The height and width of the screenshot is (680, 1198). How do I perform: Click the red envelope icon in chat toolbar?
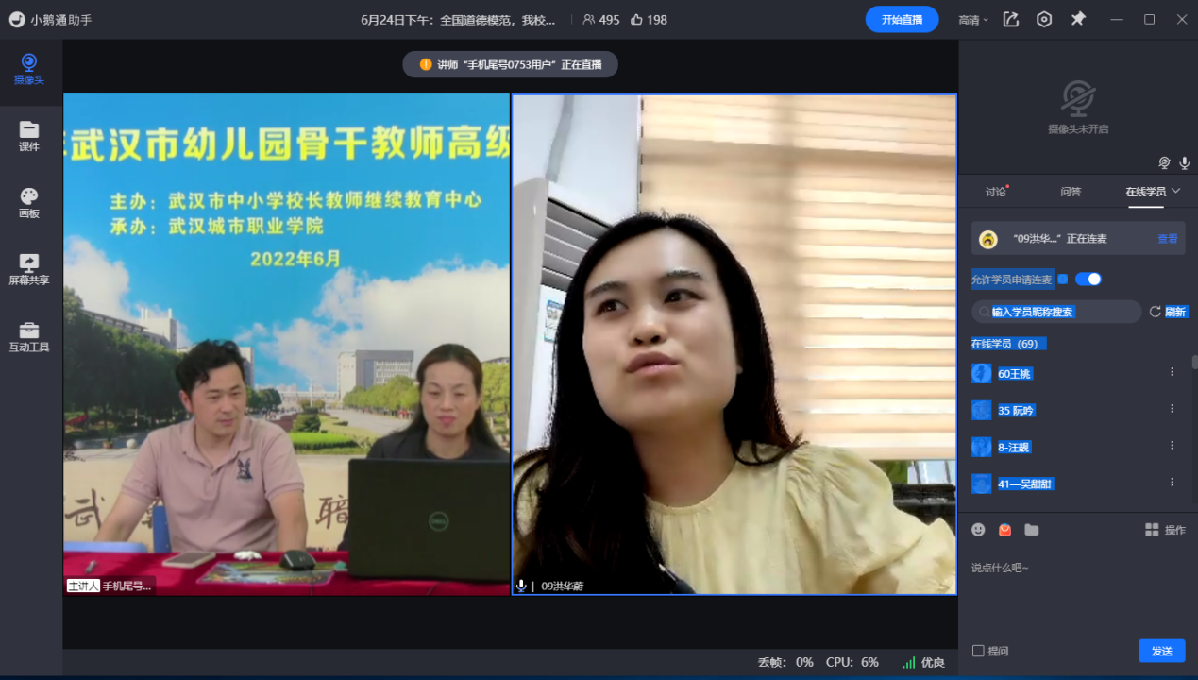coord(1004,530)
